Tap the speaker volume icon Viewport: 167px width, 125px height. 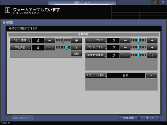[155, 2]
